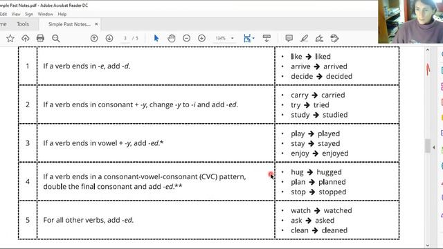Viewport: 443px width, 249px height.
Task: Click the CVC pattern rule text
Action: [x=145, y=181]
